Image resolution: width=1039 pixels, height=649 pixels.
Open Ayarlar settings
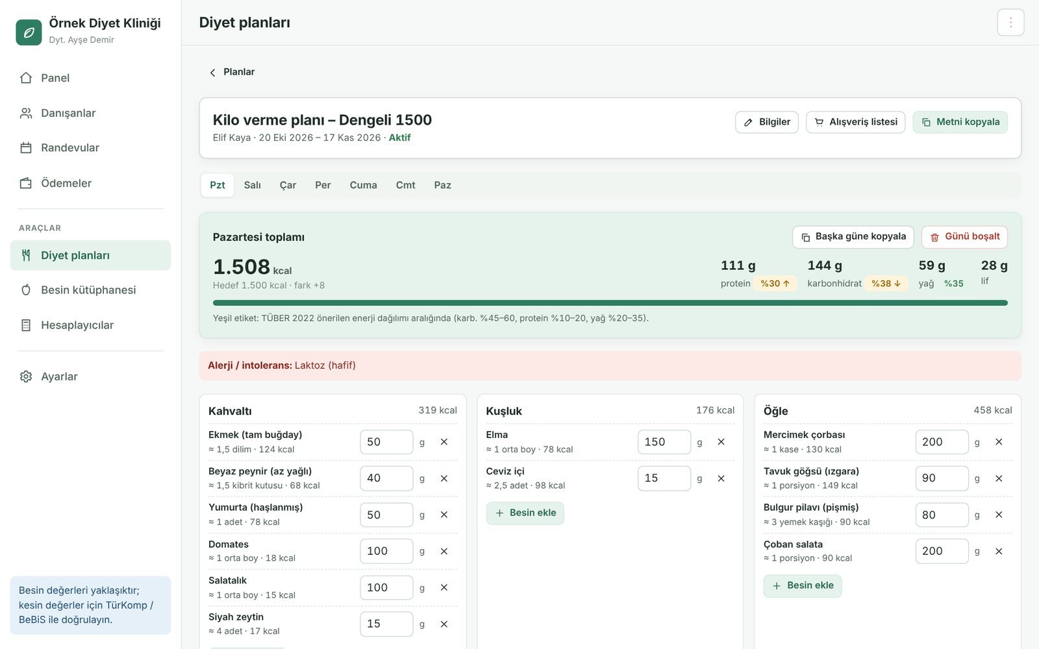coord(90,376)
